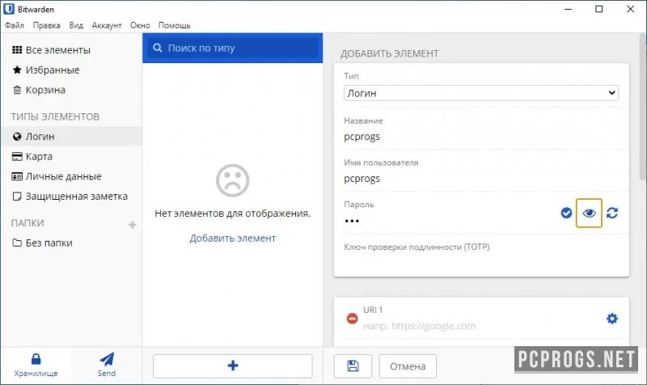Filter by Защищенная заметка type
Image resolution: width=647 pixels, height=385 pixels.
point(70,197)
